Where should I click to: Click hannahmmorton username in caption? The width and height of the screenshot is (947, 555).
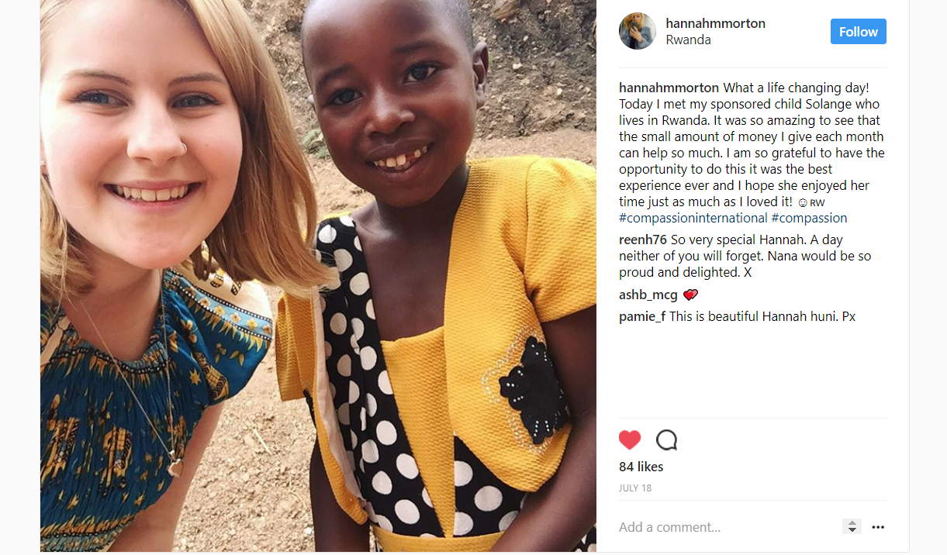[x=669, y=88]
